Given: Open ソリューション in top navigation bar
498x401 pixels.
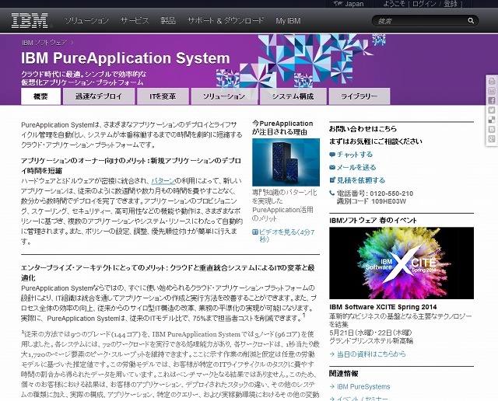Looking at the screenshot, I should click(x=86, y=21).
